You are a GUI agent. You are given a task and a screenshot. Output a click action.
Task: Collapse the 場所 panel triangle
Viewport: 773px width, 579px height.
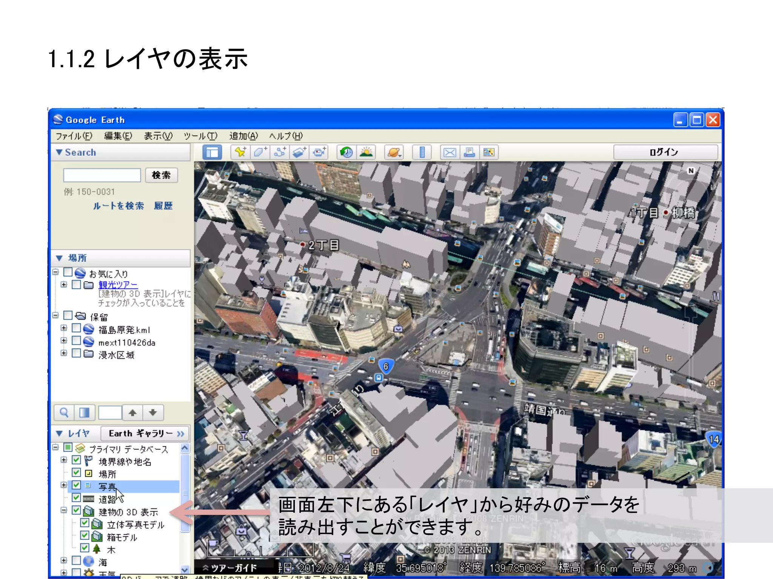click(59, 258)
